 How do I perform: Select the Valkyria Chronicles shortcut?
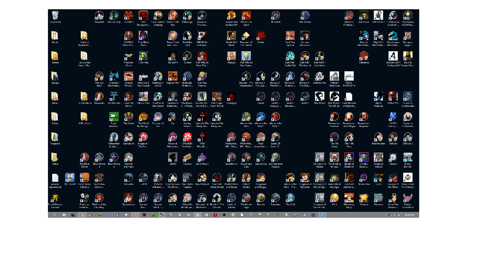(x=334, y=79)
